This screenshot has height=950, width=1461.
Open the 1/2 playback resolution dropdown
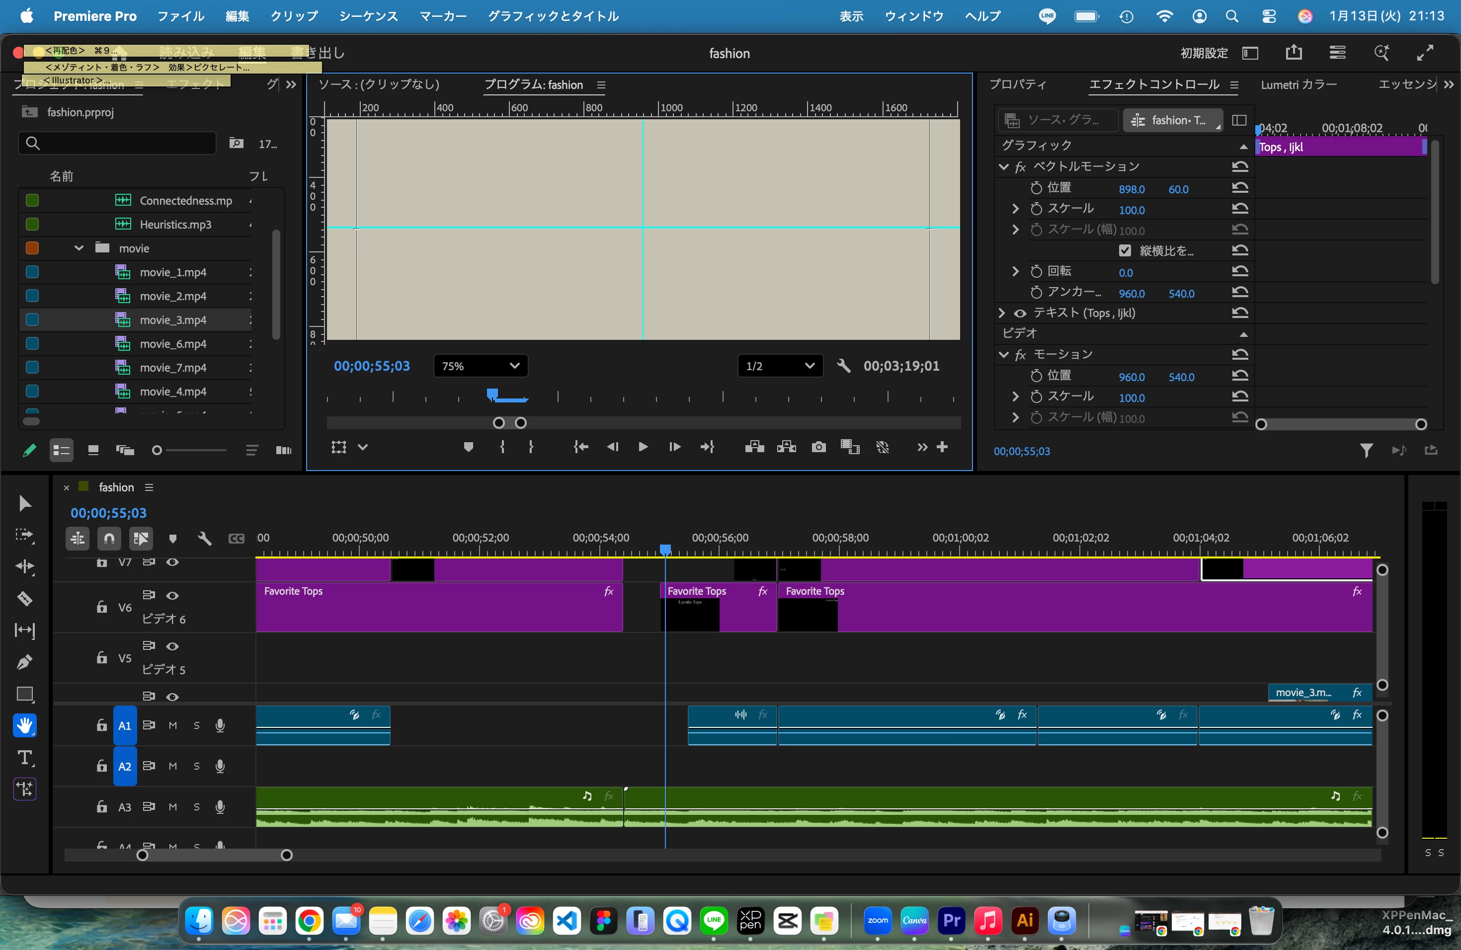780,366
